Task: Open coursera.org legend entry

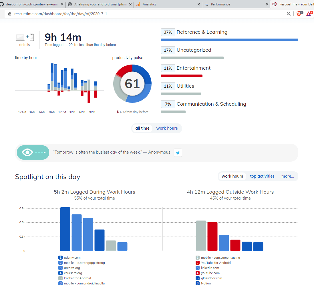Action: pyautogui.click(x=73, y=273)
